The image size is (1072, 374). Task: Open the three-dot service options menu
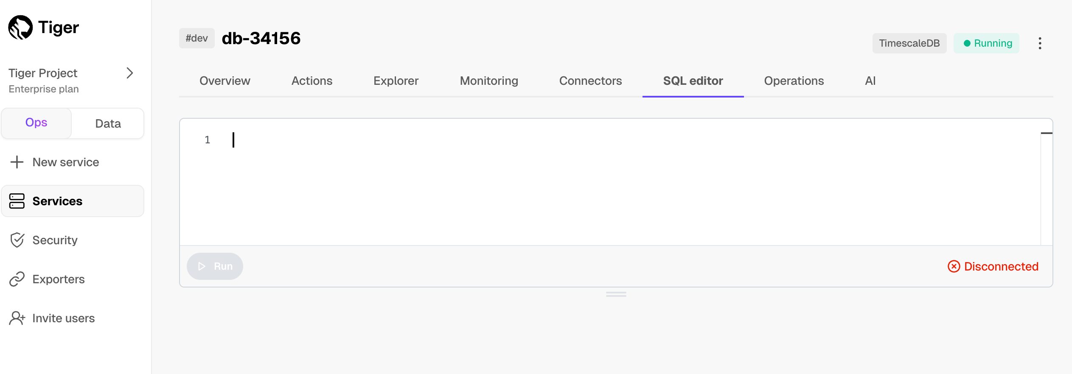click(x=1040, y=43)
